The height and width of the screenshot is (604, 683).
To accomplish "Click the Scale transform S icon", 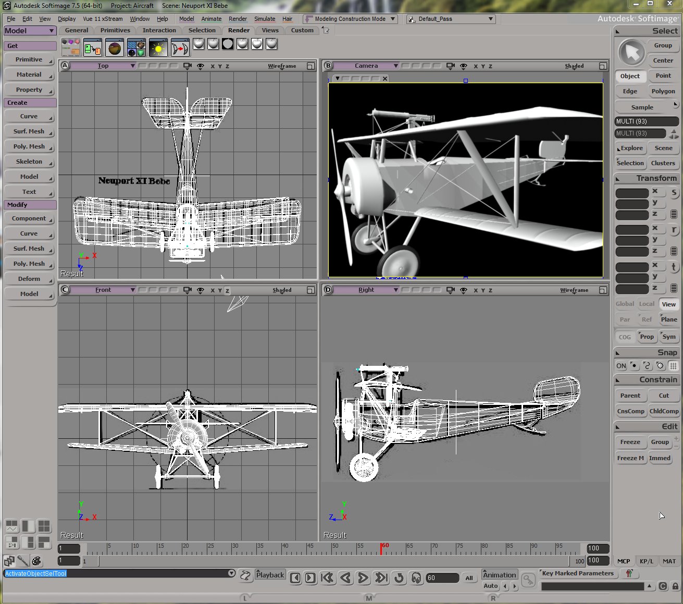I will click(674, 193).
